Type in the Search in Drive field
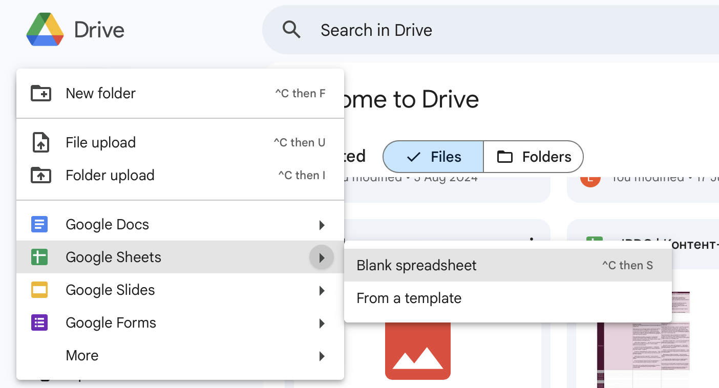This screenshot has width=719, height=388. coord(461,30)
